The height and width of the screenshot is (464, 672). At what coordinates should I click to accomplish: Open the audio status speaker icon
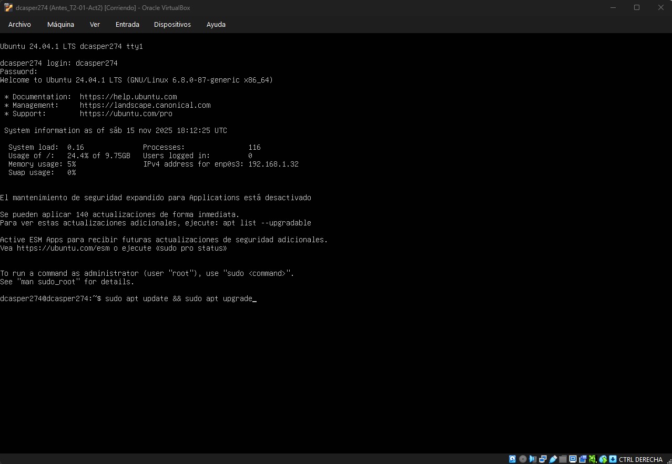533,459
